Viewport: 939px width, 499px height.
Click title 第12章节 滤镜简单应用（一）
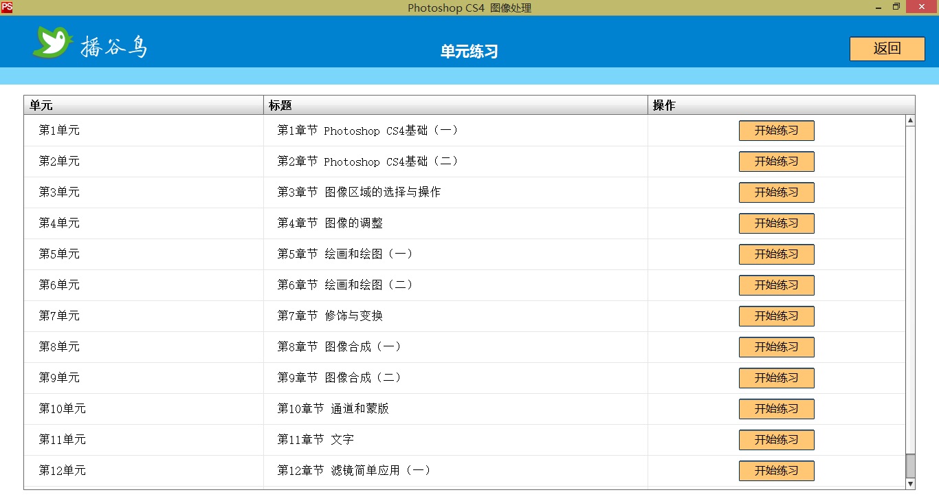(x=354, y=470)
